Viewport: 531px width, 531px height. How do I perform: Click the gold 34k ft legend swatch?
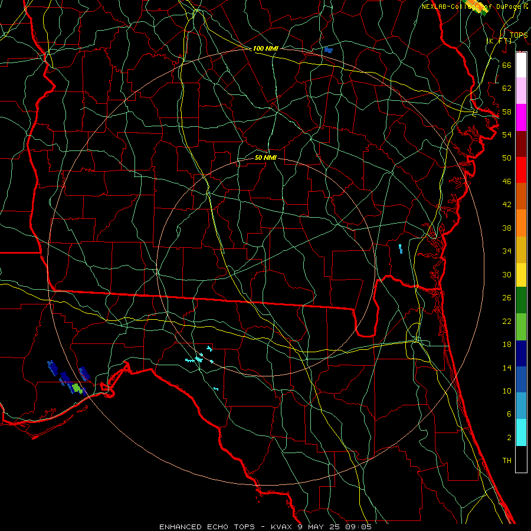click(x=521, y=250)
